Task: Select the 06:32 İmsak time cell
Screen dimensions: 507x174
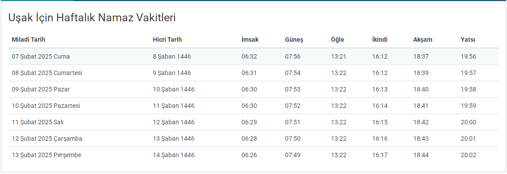Action: [x=250, y=56]
